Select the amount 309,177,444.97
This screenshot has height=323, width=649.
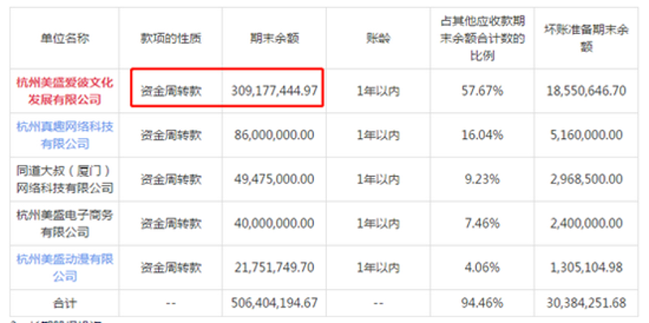[274, 91]
